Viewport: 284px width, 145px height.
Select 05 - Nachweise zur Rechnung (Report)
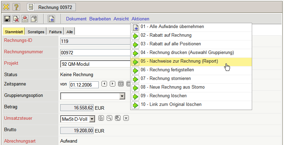point(179,61)
